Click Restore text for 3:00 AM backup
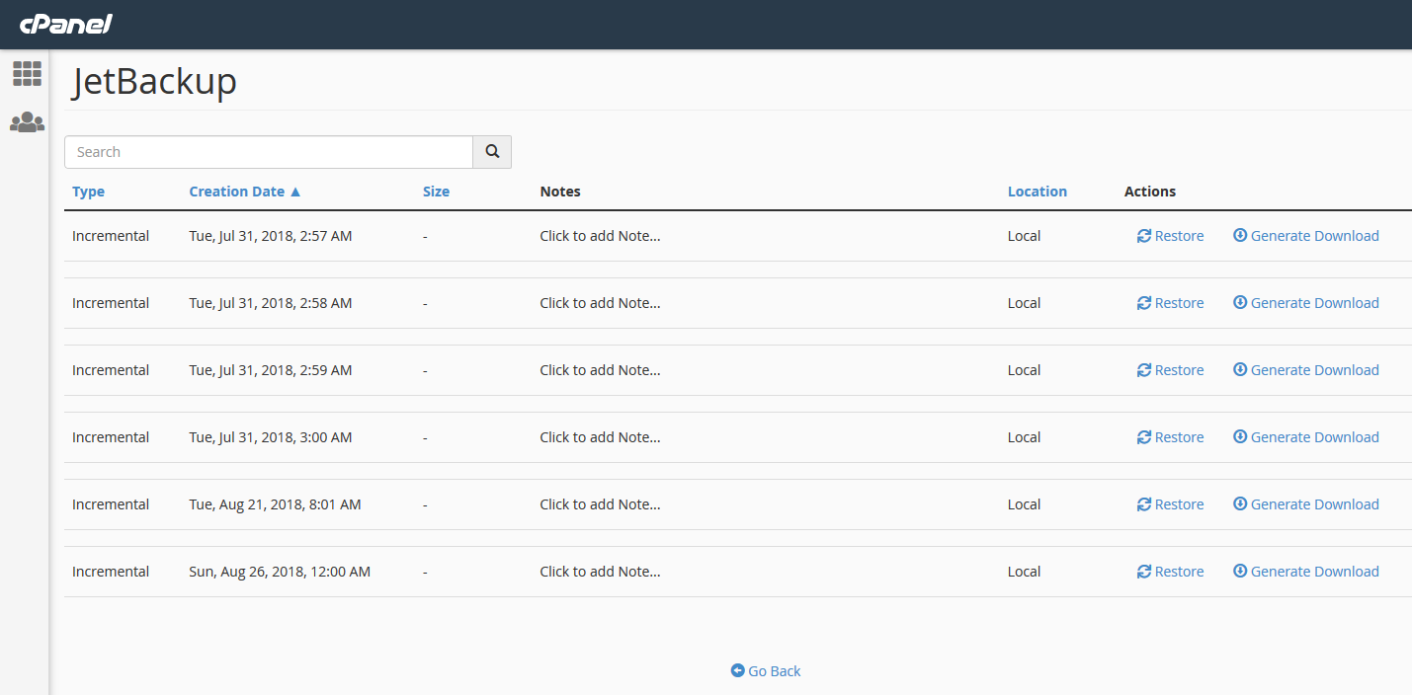 pyautogui.click(x=1180, y=437)
